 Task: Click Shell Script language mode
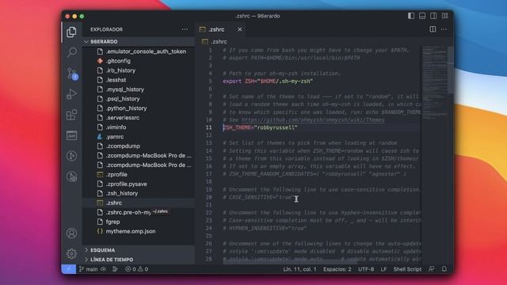[407, 269]
